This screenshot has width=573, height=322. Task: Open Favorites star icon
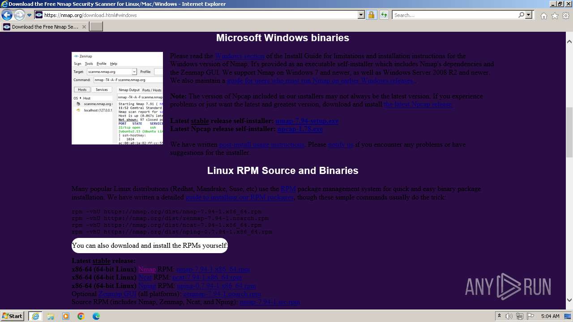[555, 16]
